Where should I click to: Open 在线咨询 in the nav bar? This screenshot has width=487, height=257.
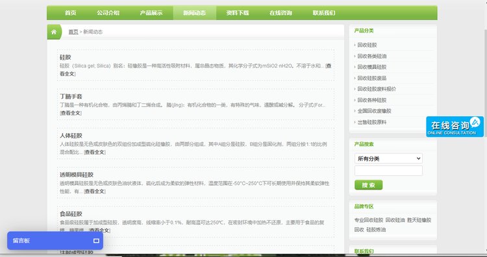[x=281, y=13]
